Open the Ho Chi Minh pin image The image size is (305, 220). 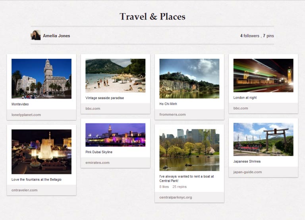coord(189,78)
